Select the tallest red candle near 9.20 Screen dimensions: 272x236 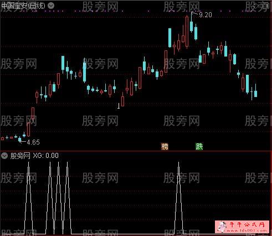point(187,32)
